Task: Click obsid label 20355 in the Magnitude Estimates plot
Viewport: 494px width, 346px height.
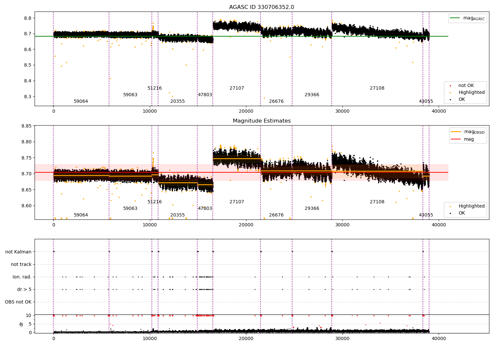Action: (178, 215)
